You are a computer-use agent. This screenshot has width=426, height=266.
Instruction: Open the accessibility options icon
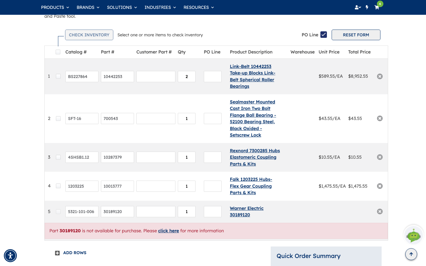pyautogui.click(x=10, y=256)
